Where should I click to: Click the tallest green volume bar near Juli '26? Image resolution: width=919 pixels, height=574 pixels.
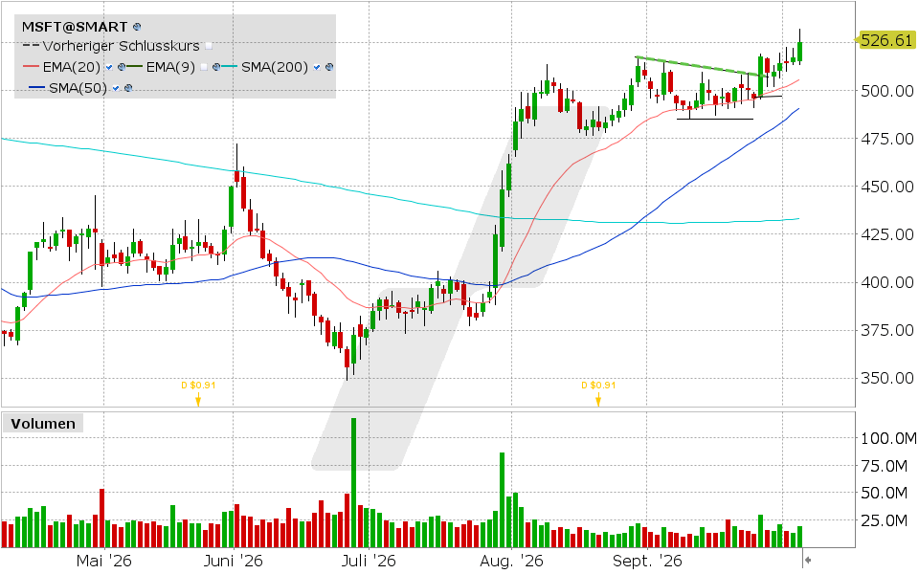(x=353, y=482)
